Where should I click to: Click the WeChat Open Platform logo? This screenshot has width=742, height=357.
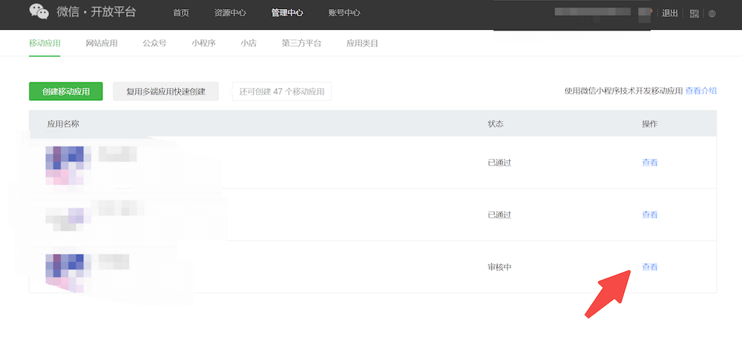click(82, 12)
